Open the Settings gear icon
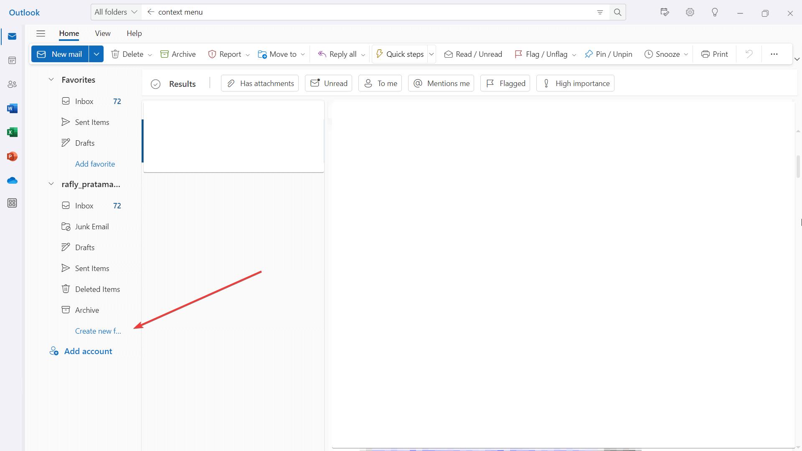Viewport: 802px width, 451px height. pos(690,12)
